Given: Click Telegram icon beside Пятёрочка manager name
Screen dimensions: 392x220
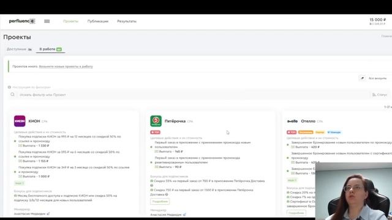Looking at the screenshot, I should pos(184,215).
